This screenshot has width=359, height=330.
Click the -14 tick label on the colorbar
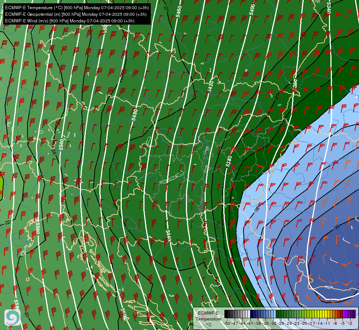tap(319, 323)
